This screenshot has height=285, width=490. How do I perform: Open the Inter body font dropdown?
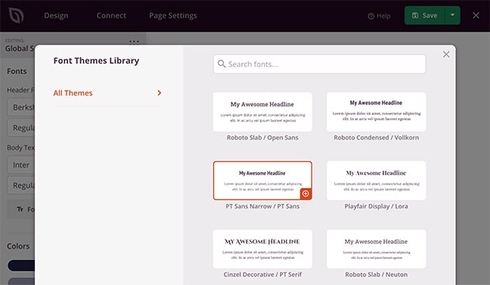click(21, 165)
